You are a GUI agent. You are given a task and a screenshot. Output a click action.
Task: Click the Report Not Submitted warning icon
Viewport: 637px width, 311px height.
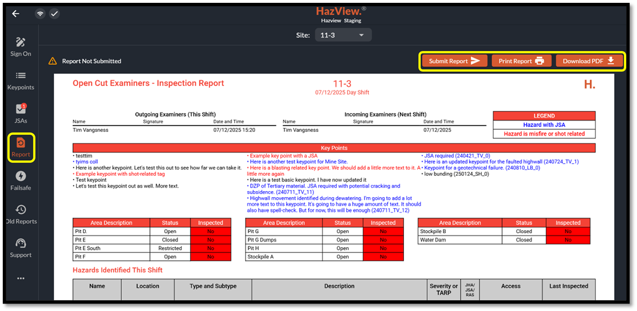tap(52, 61)
